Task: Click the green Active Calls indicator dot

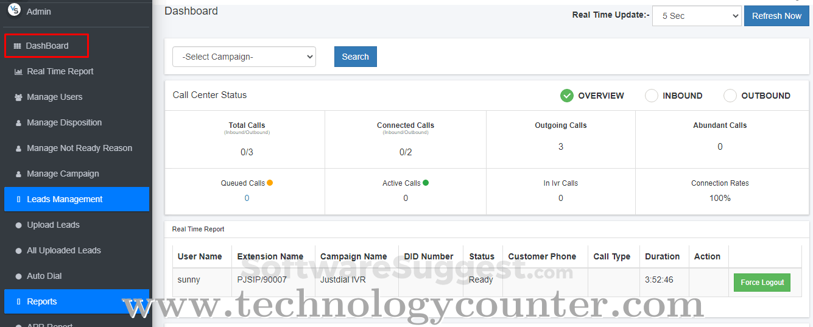Action: 426,183
